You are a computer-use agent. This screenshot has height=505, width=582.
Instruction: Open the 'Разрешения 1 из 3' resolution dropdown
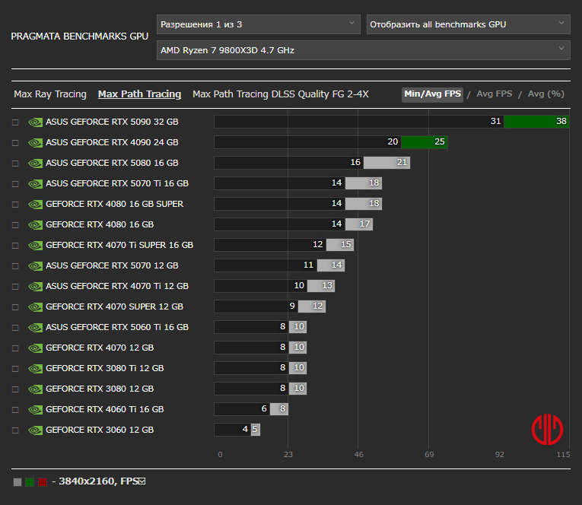point(258,24)
